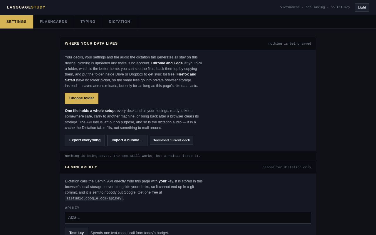Click the Choose folder button
This screenshot has height=235, width=376.
pyautogui.click(x=82, y=98)
